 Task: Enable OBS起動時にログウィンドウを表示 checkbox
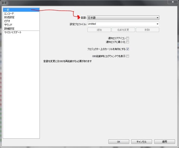pos(128,56)
